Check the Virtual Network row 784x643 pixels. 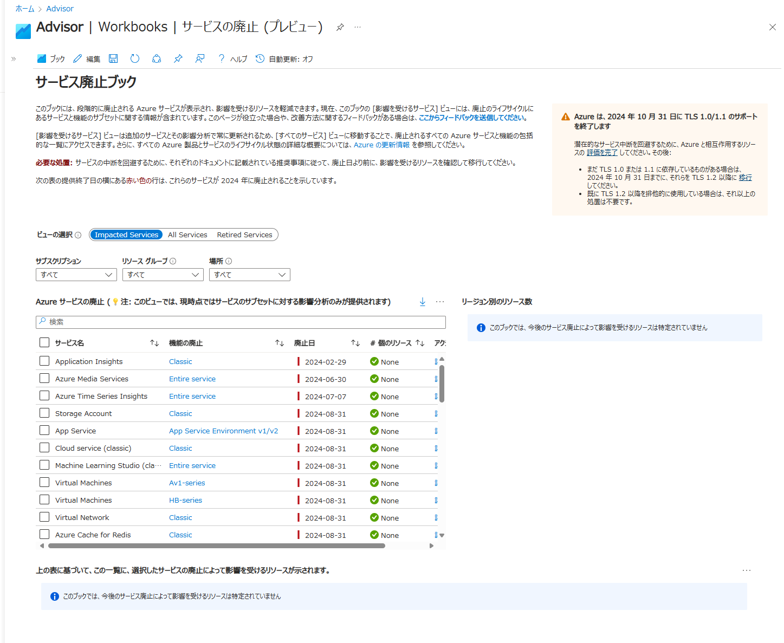[44, 517]
